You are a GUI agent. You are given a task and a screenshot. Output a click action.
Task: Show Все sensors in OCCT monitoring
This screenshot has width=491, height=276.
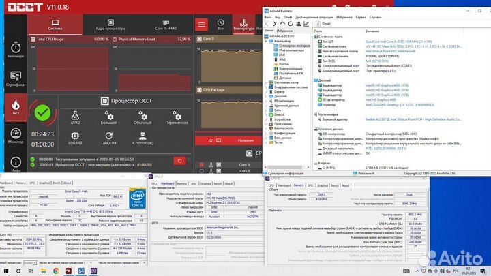point(220,25)
